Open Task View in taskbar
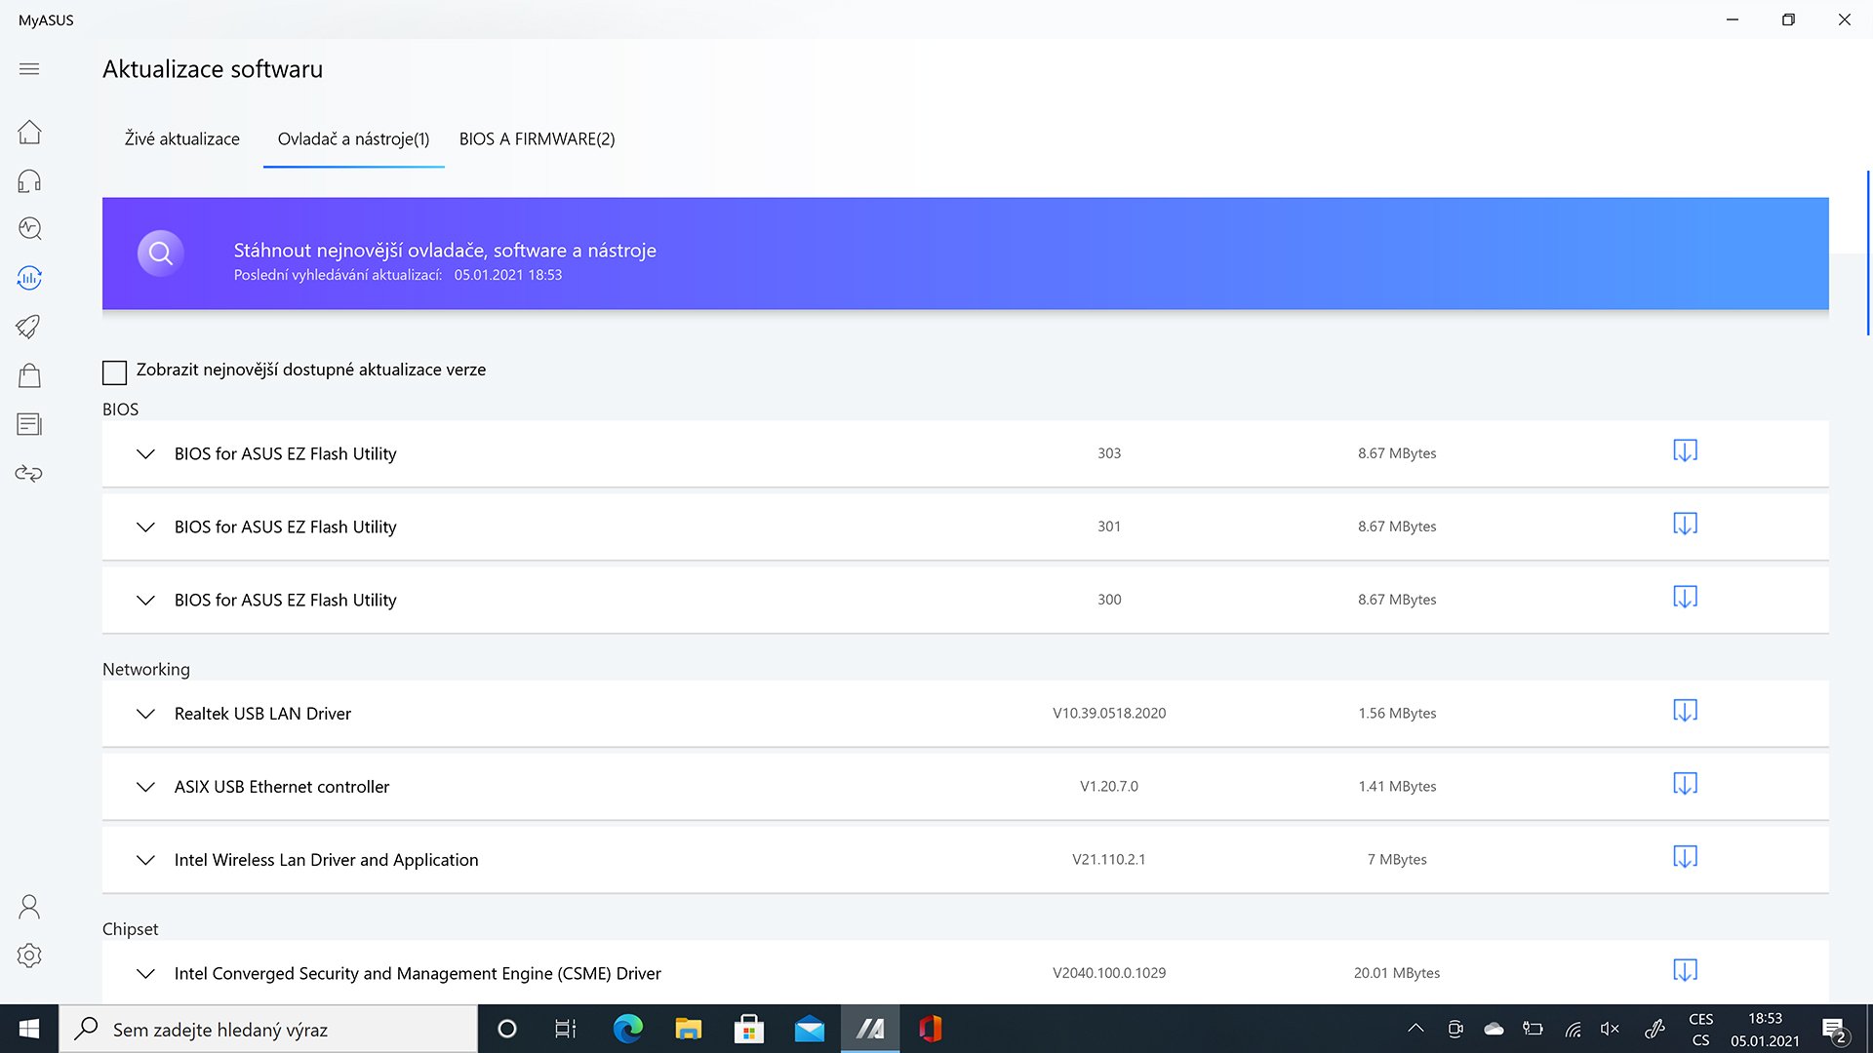 [x=566, y=1029]
